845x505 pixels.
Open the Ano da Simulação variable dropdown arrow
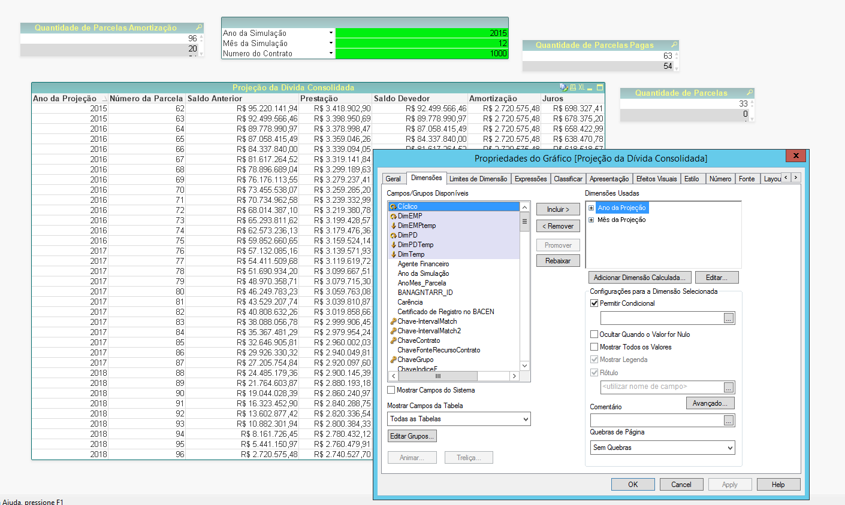pyautogui.click(x=331, y=33)
